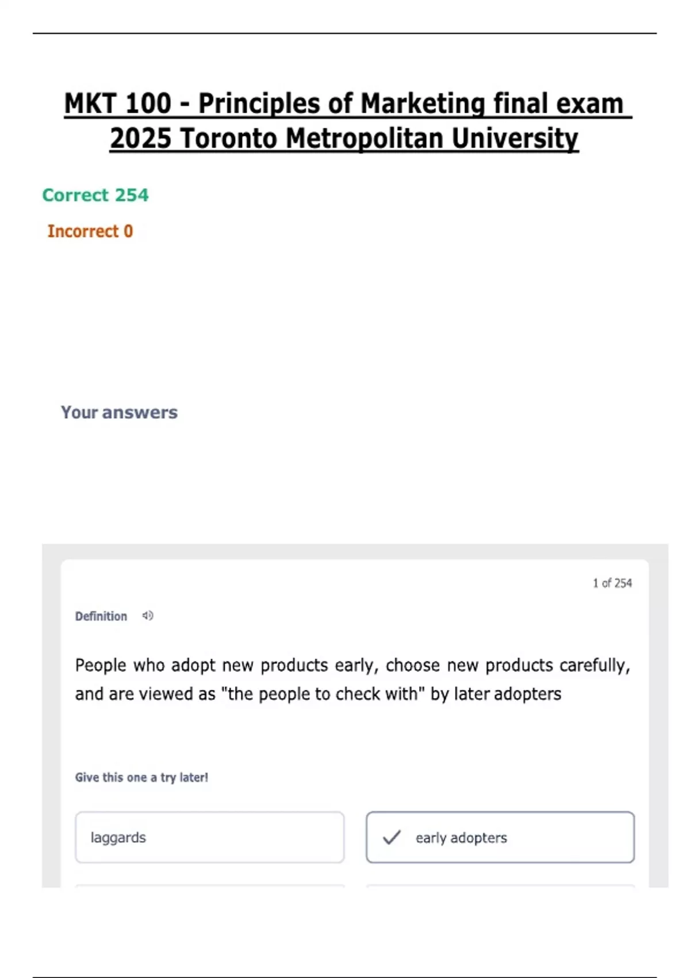This screenshot has width=690, height=978.
Task: Click the gray margin left of question card
Action: (51, 719)
